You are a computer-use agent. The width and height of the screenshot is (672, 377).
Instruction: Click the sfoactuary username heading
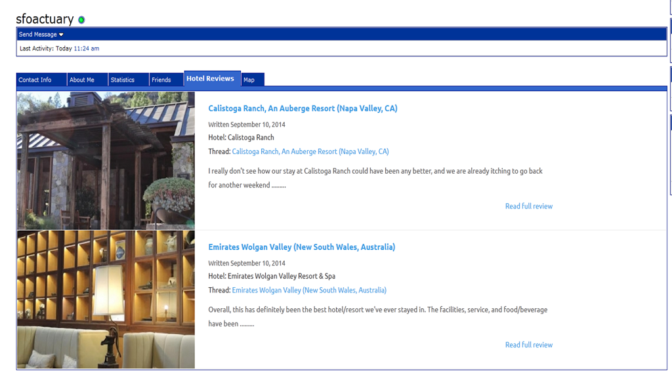45,19
